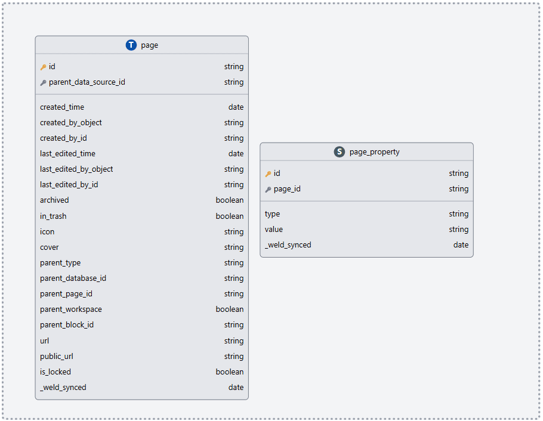Click the parent_database_id field
This screenshot has width=543, height=421.
73,278
